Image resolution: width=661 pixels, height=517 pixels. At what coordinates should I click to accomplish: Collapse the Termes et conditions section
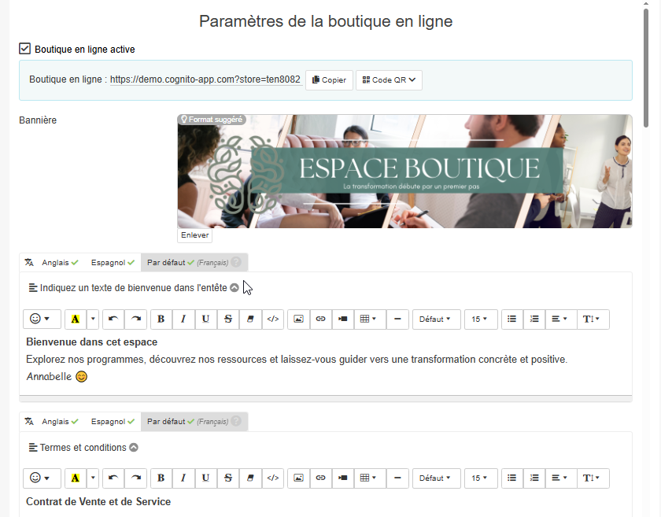(x=132, y=446)
